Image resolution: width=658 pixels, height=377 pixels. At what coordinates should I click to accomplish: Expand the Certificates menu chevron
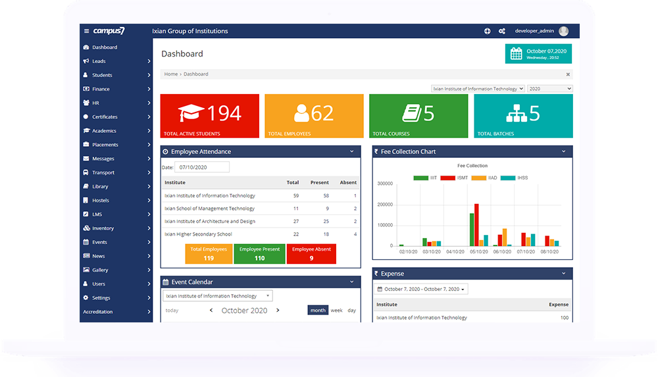pos(149,116)
